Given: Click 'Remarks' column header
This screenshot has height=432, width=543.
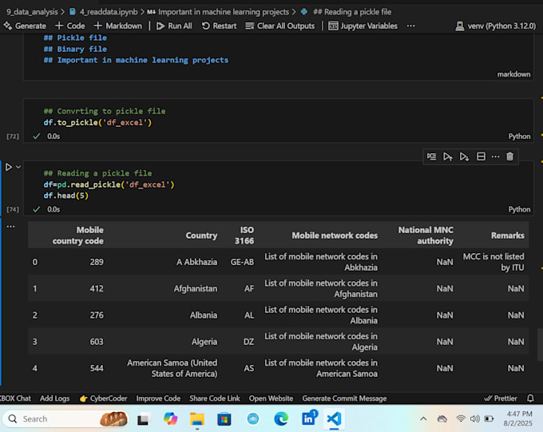Looking at the screenshot, I should (x=507, y=236).
